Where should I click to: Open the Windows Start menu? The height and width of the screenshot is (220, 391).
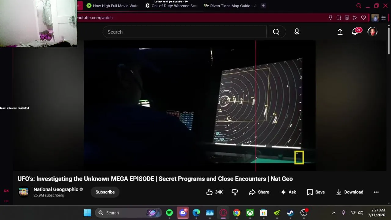click(87, 213)
